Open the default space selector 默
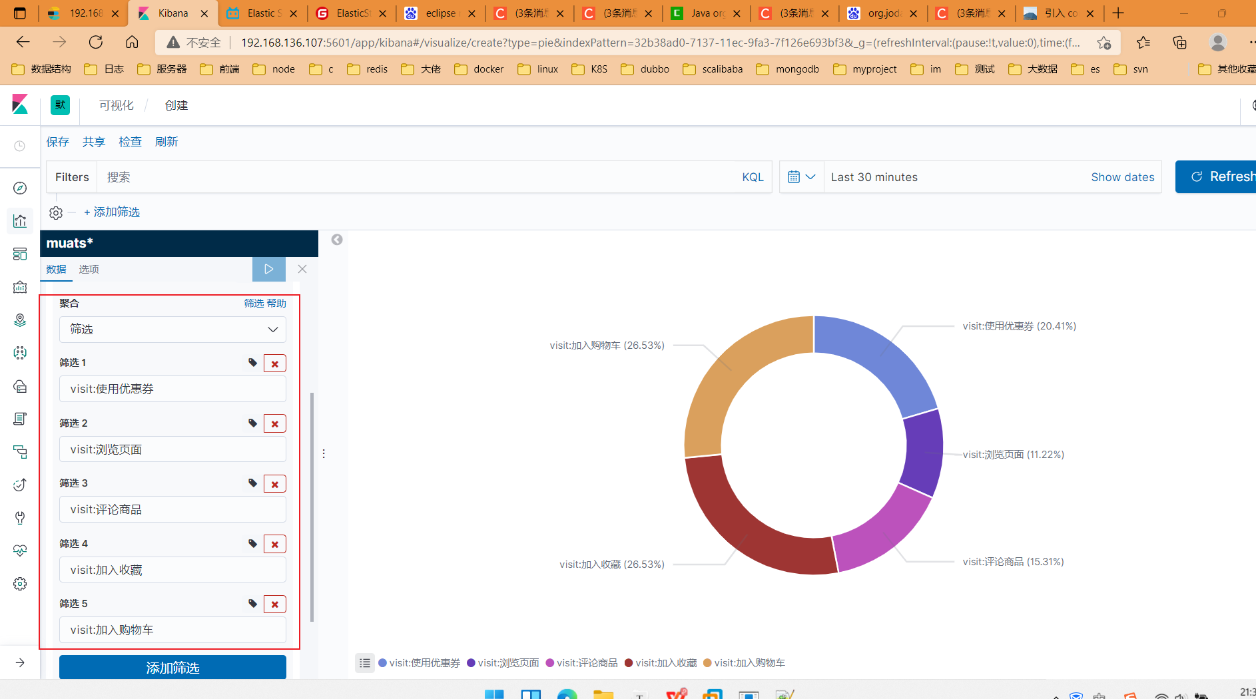The width and height of the screenshot is (1256, 699). [x=61, y=105]
